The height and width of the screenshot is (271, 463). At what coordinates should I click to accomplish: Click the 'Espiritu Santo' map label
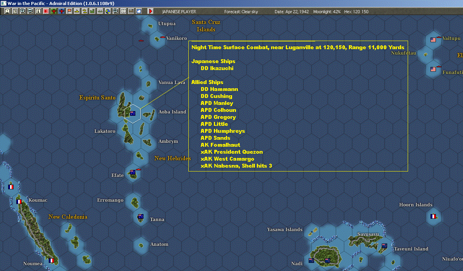click(x=97, y=98)
